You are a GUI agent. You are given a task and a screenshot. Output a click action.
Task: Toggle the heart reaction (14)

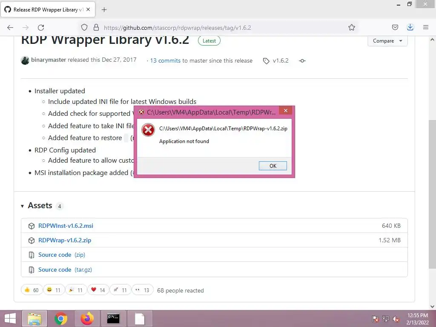[x=98, y=290]
